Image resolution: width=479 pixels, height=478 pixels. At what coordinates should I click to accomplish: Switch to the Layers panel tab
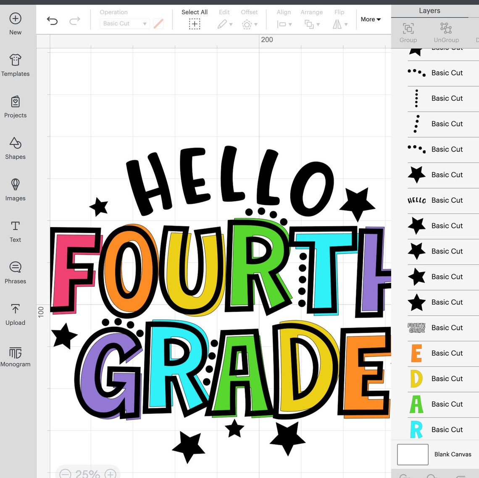(x=429, y=10)
